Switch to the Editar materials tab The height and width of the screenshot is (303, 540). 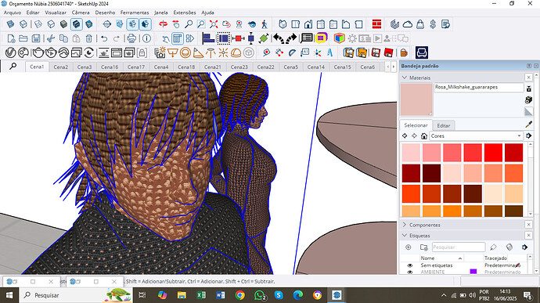[443, 125]
